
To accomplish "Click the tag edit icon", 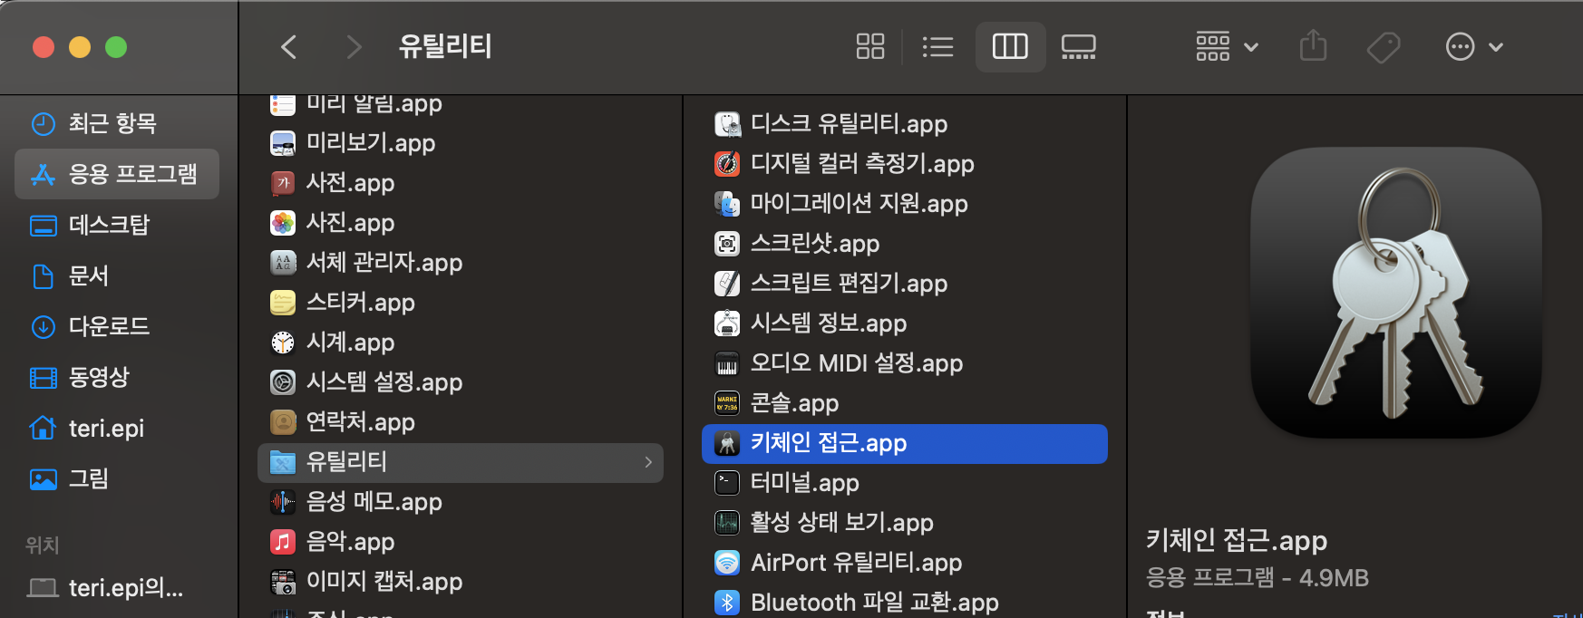I will [x=1384, y=47].
